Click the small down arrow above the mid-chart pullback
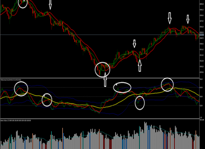Screen dimensions: 205x149 point(134,44)
